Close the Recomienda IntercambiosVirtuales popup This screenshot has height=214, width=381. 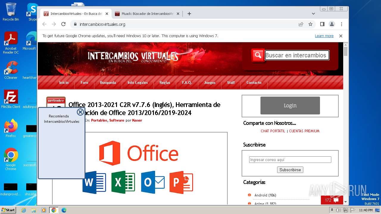point(80,112)
